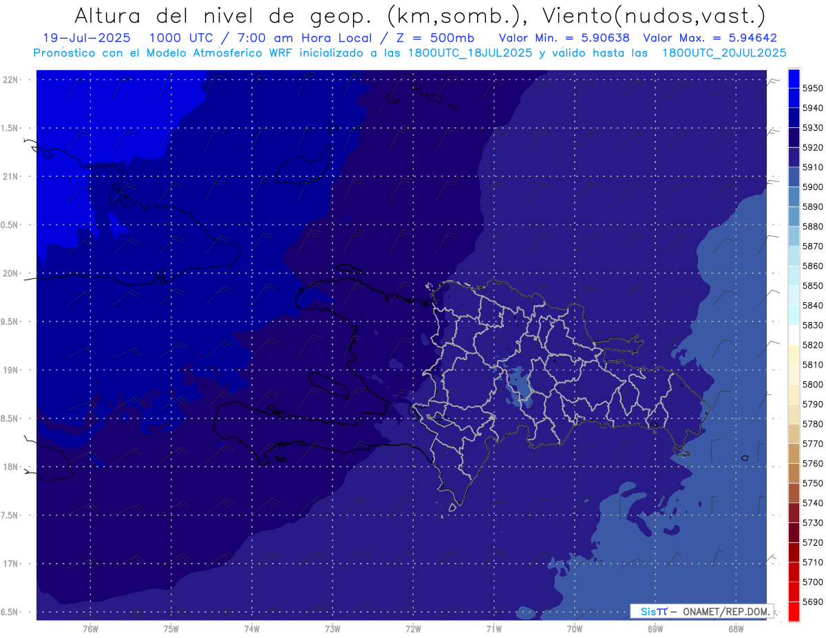826x638 pixels.
Task: Click the '1800UTC_18JUL2025' initialization timestamp
Action: pos(469,52)
